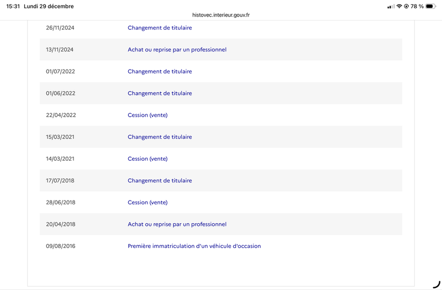Tap the orientation lock status icon
The height and width of the screenshot is (290, 442).
406,6
